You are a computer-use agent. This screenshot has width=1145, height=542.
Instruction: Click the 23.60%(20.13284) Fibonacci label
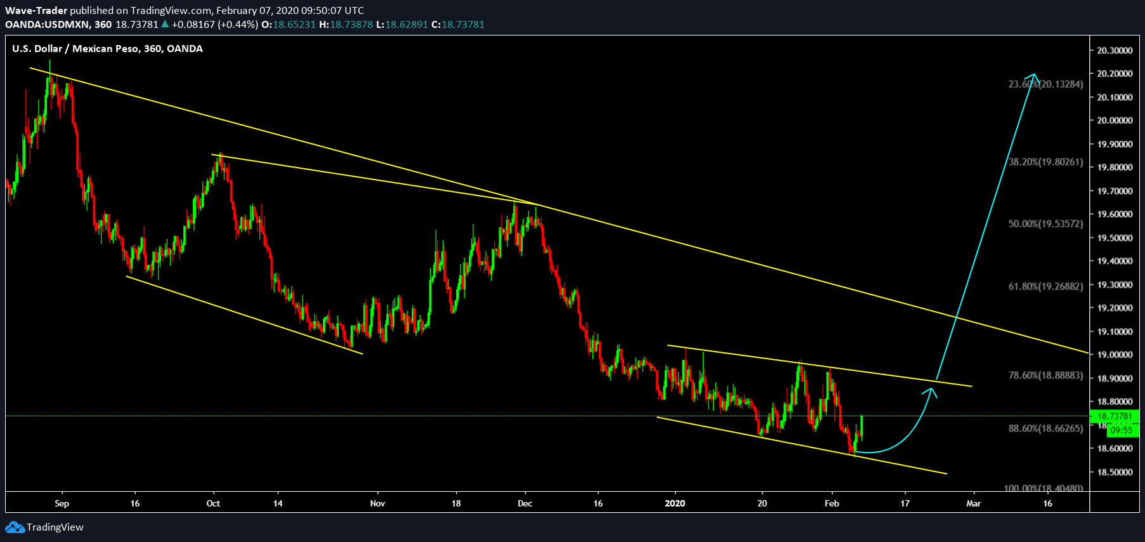(1046, 84)
